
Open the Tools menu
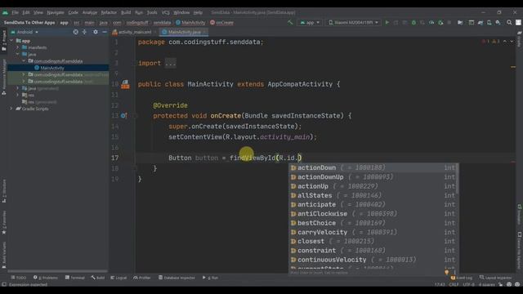(x=152, y=12)
